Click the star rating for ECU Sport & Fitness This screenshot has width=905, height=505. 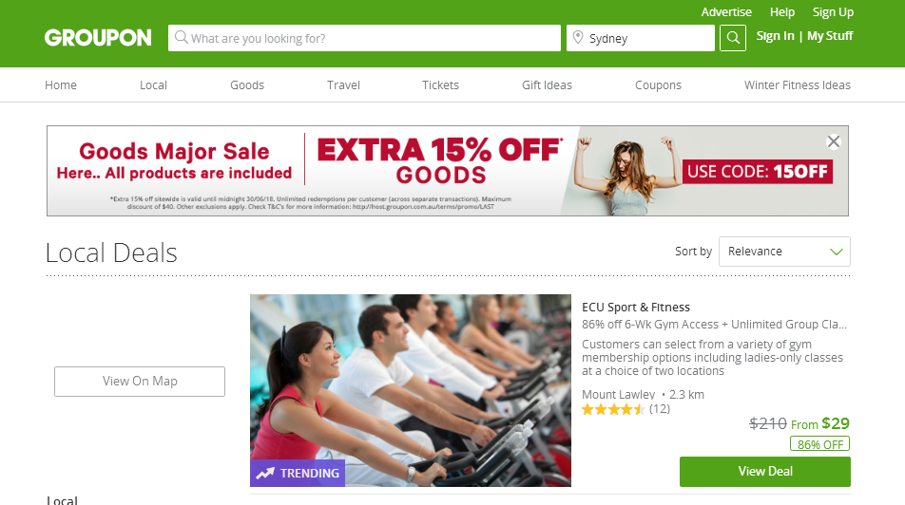pos(613,409)
